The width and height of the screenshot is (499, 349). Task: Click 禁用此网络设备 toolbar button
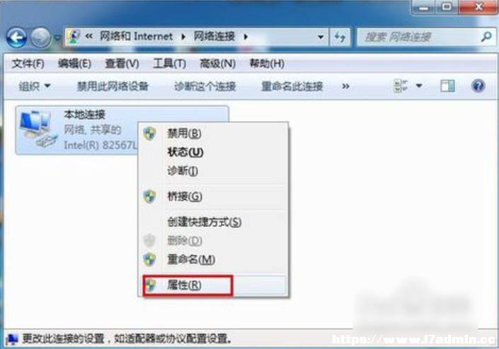coord(113,86)
